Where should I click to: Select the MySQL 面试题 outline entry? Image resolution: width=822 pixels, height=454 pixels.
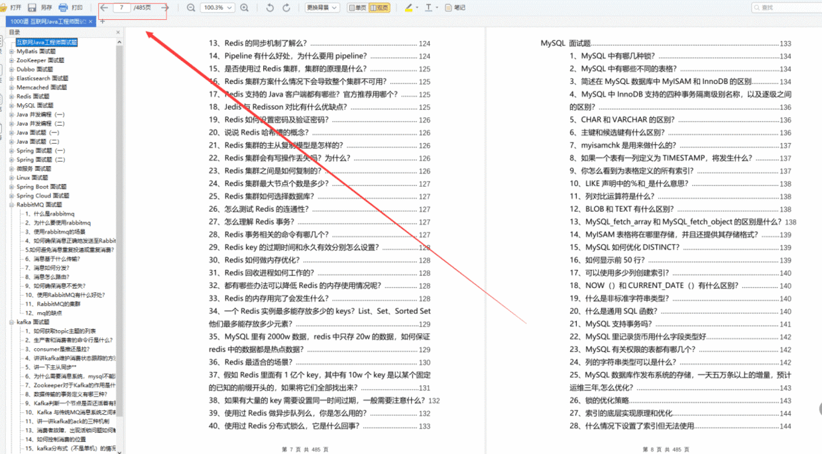pyautogui.click(x=35, y=105)
